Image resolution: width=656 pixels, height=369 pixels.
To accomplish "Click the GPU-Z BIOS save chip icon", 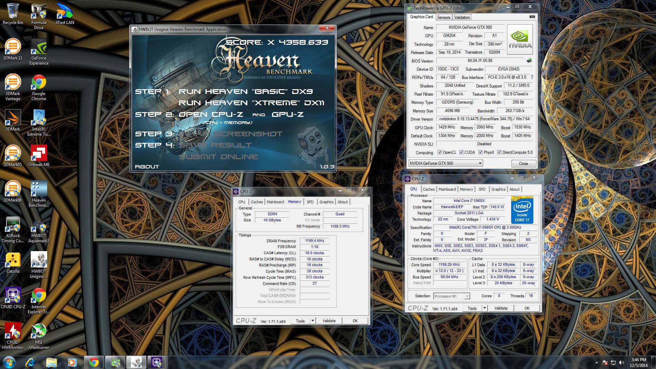I will [529, 60].
